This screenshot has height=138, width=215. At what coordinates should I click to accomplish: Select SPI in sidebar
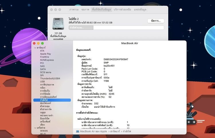pyautogui.click(x=42, y=75)
